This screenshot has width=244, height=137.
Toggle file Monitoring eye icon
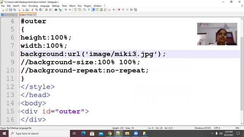[114, 10]
